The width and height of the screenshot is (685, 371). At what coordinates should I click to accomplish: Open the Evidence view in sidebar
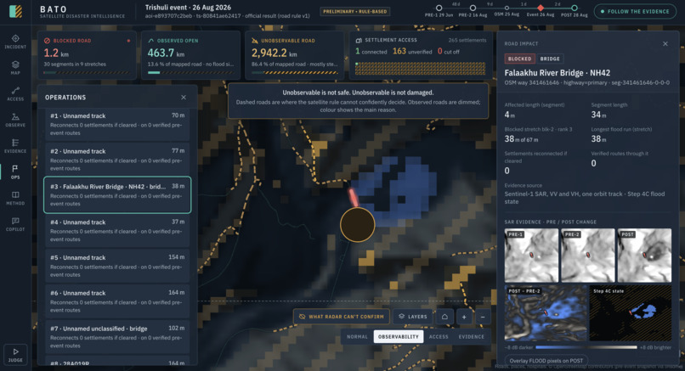click(x=15, y=146)
